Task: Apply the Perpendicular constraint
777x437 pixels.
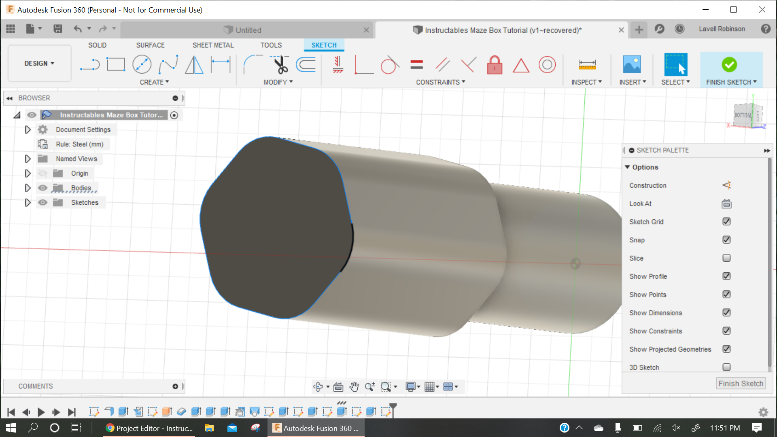Action: click(364, 64)
